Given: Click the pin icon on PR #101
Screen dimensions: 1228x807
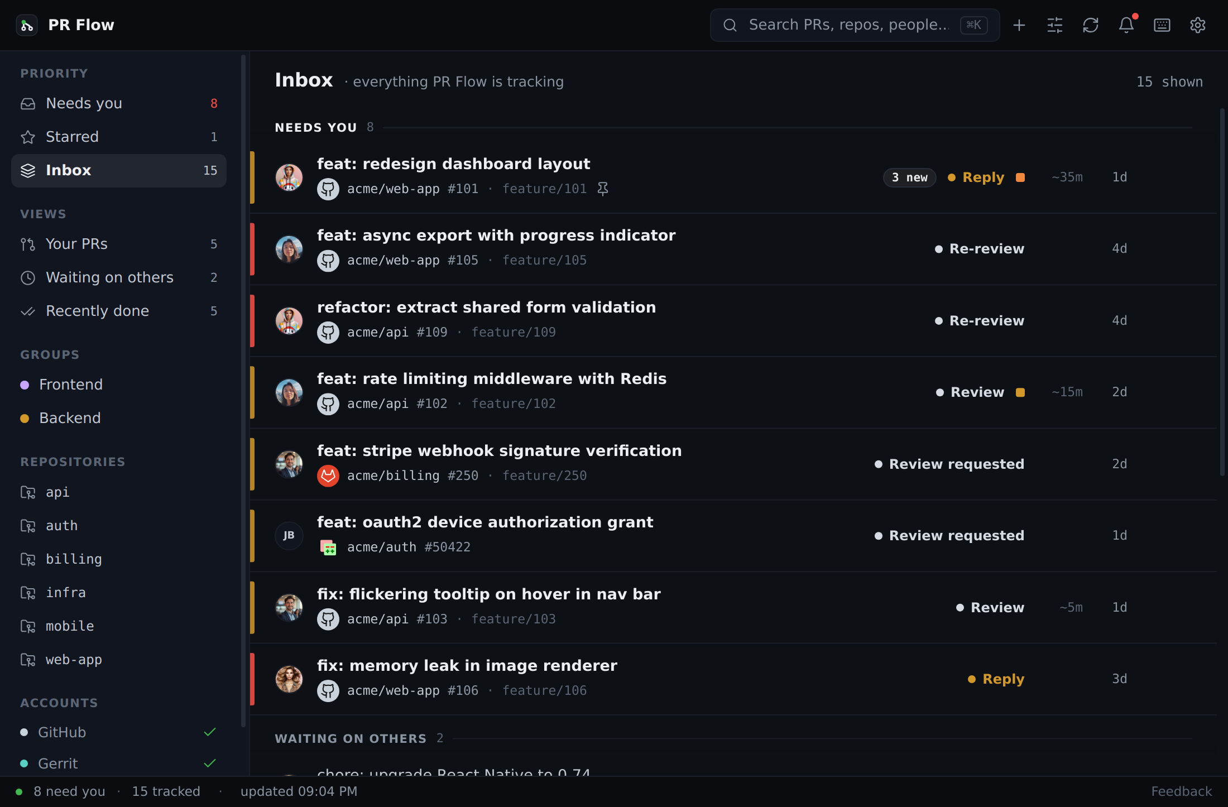Looking at the screenshot, I should 603,189.
